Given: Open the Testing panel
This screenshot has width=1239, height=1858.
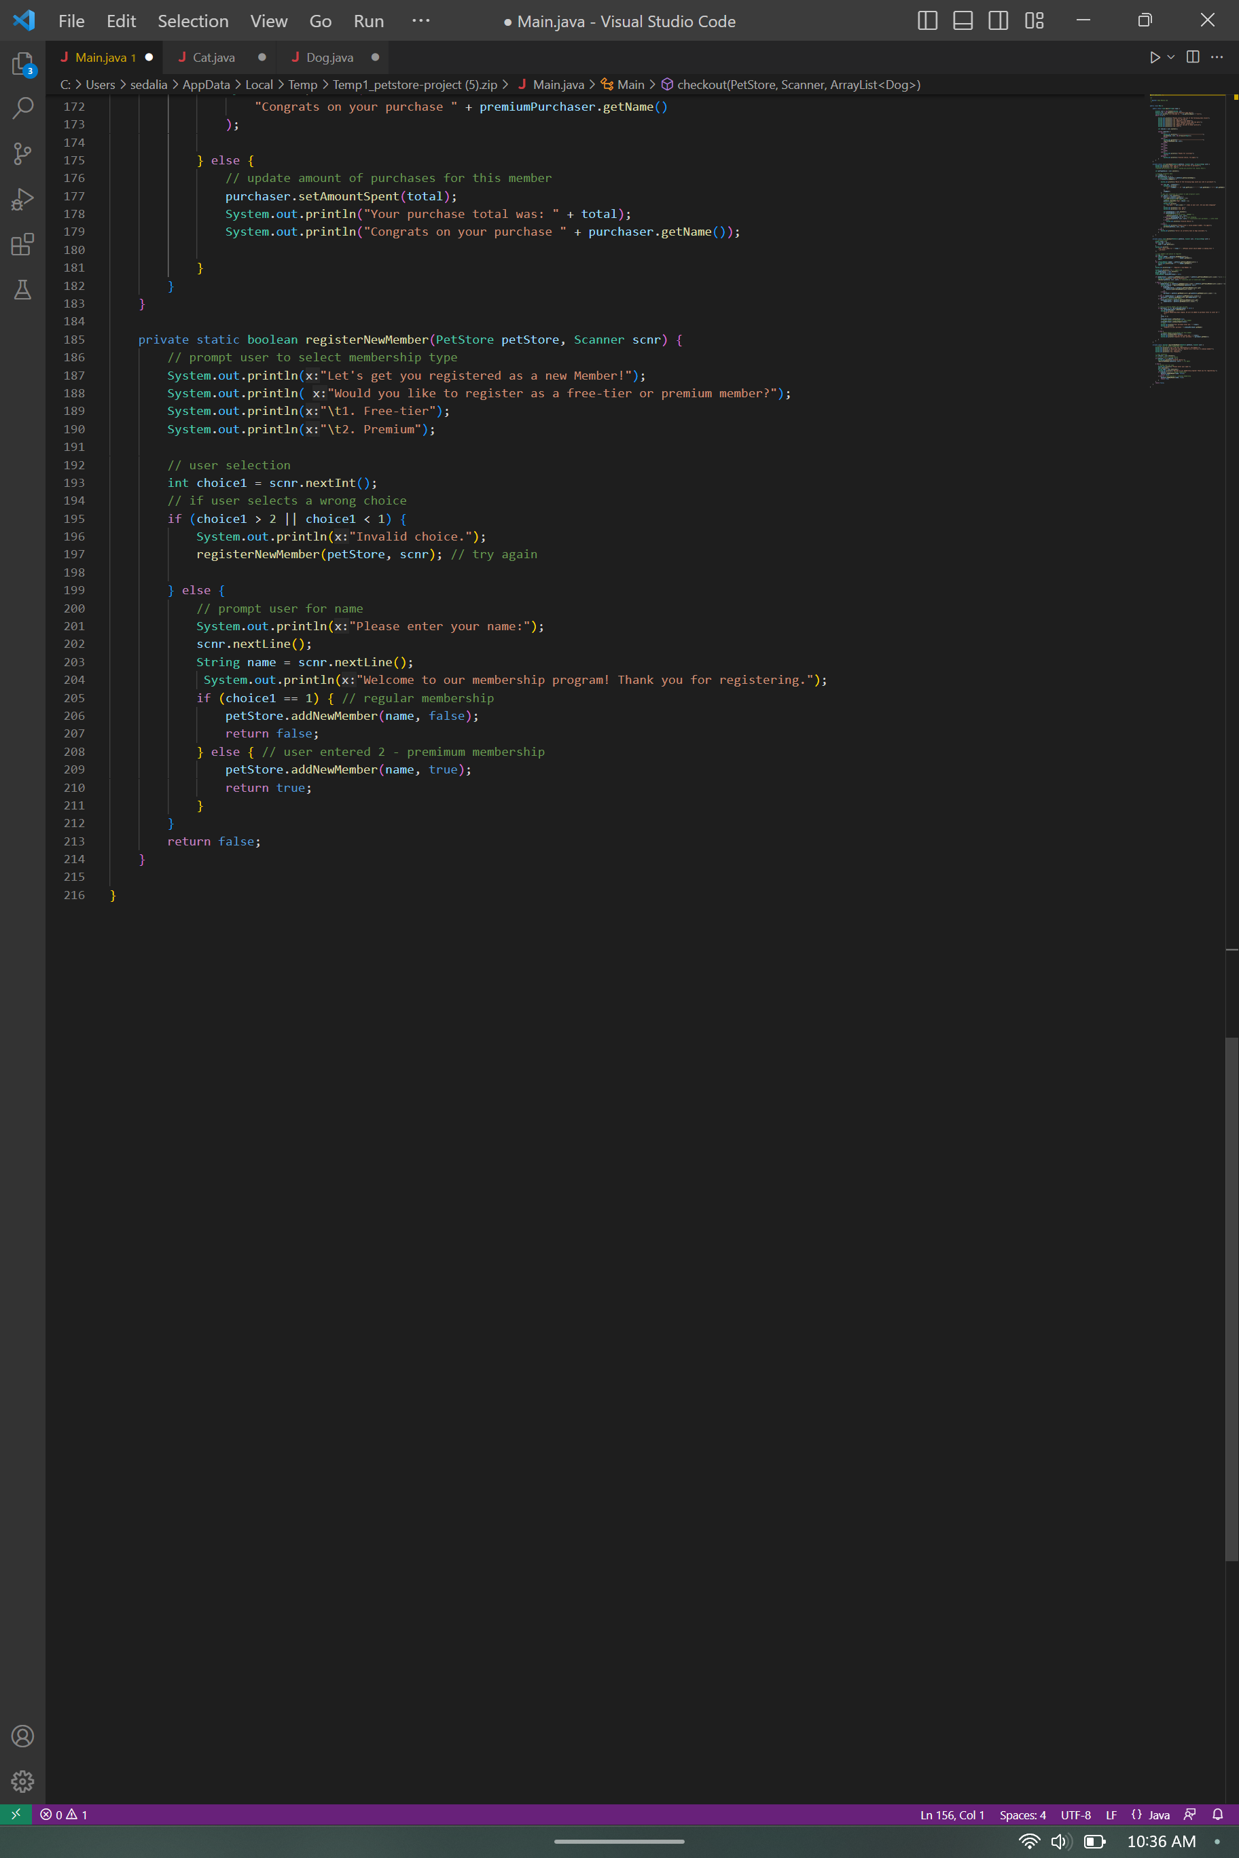Looking at the screenshot, I should (x=22, y=289).
